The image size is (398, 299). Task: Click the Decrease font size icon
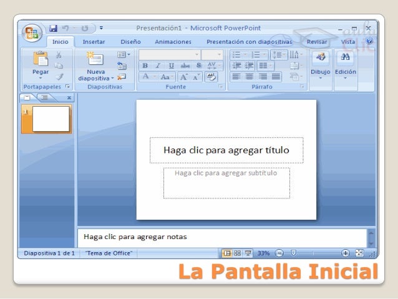pyautogui.click(x=197, y=77)
